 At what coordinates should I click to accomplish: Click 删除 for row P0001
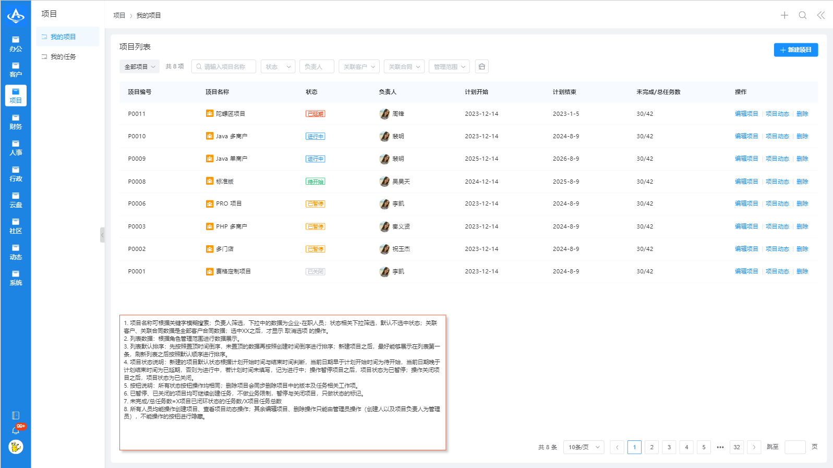click(802, 271)
